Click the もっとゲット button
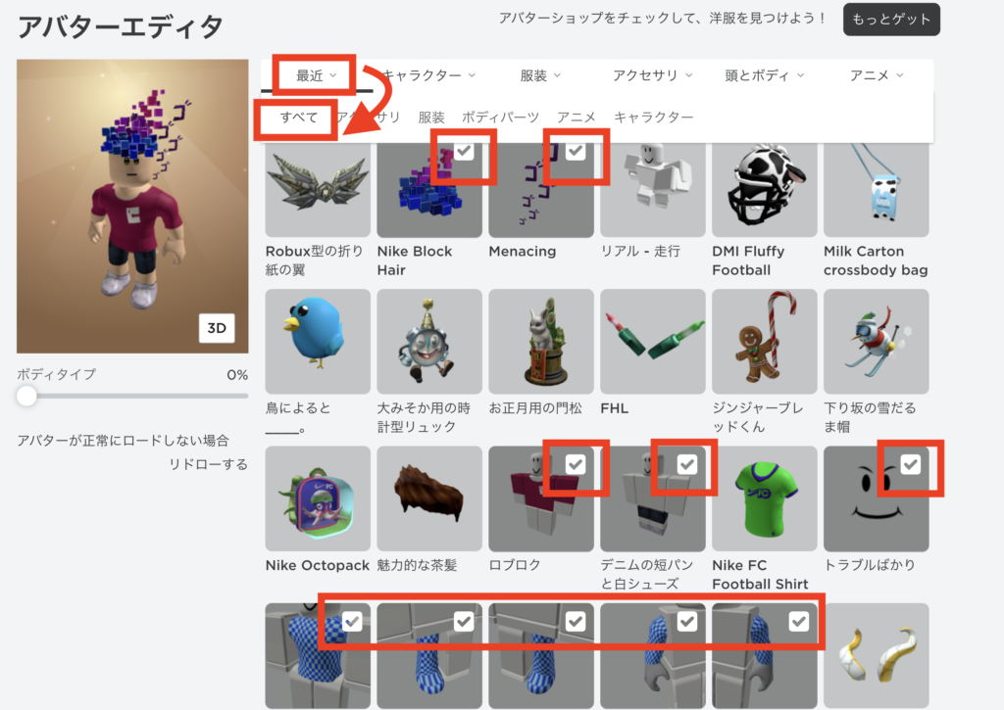This screenshot has height=710, width=1004. point(891,20)
